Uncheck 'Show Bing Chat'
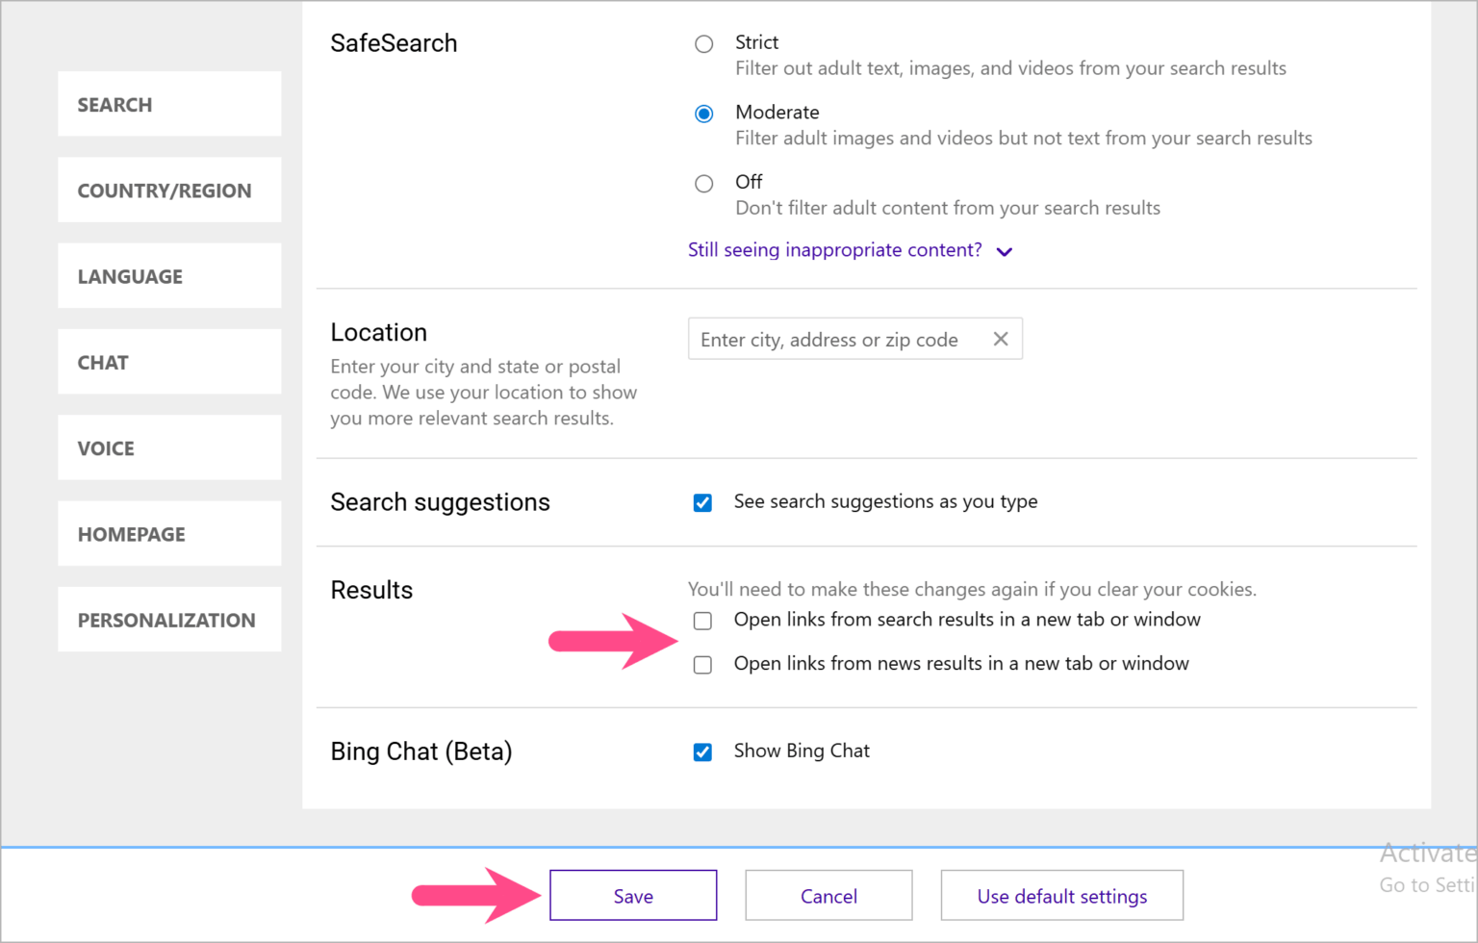Screen dimensions: 1478x943 click(702, 752)
